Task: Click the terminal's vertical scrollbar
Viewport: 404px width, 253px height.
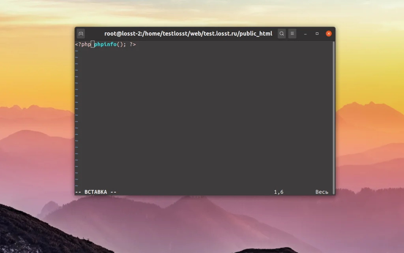Action: (x=334, y=118)
